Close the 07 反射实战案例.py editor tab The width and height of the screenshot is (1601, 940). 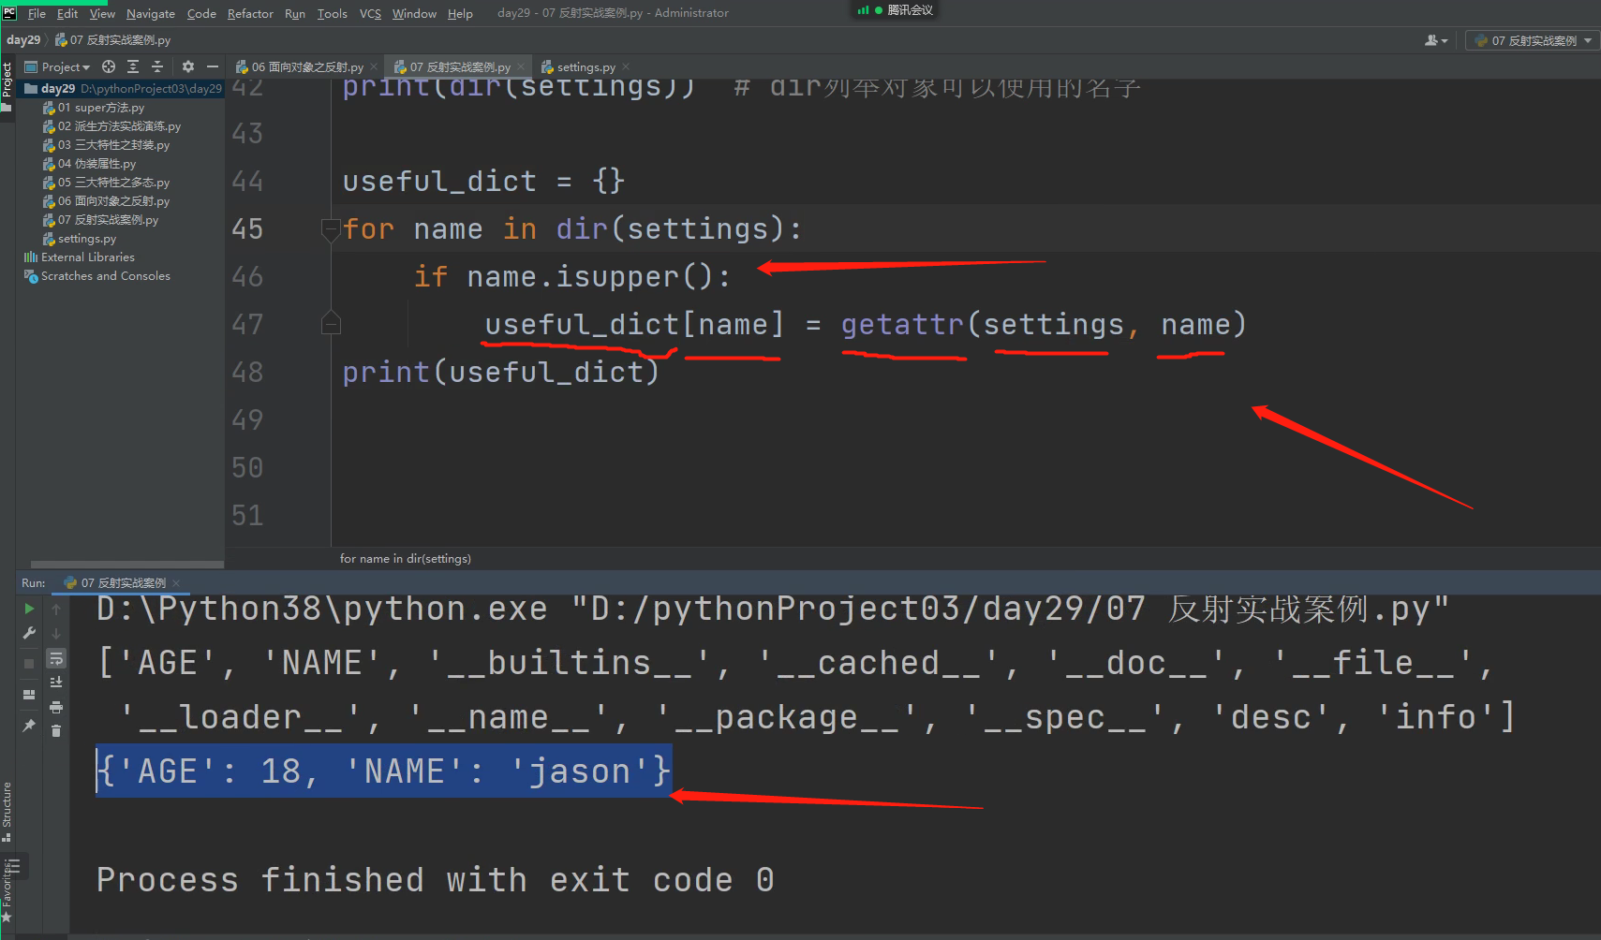521,66
